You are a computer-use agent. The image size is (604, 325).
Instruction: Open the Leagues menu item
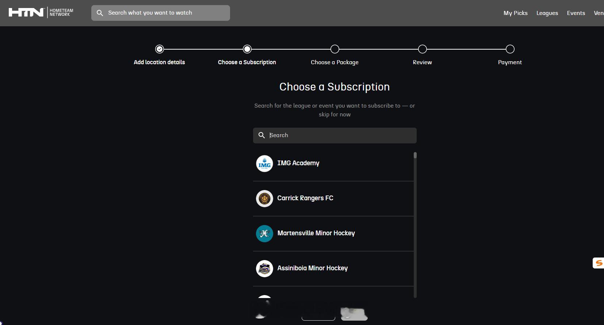(547, 13)
